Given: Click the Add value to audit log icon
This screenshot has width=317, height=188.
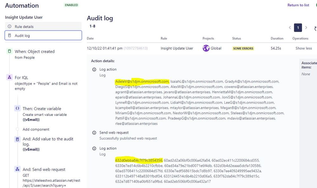Looking at the screenshot, I should 17,139.
